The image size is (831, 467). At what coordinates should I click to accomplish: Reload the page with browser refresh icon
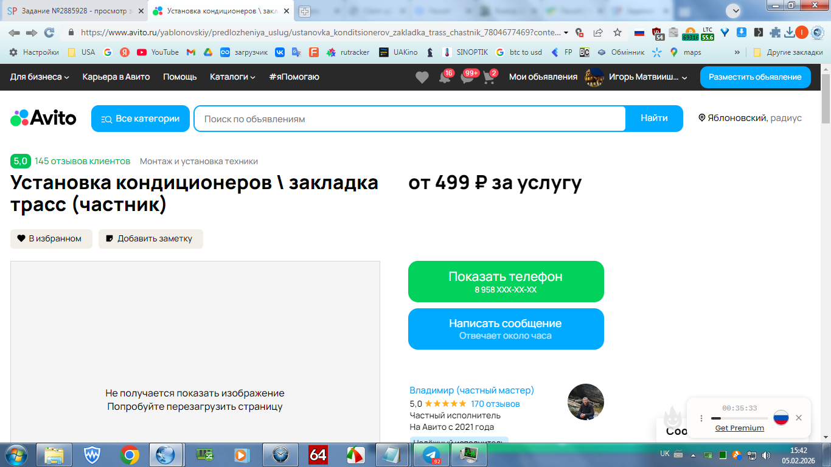tap(49, 32)
